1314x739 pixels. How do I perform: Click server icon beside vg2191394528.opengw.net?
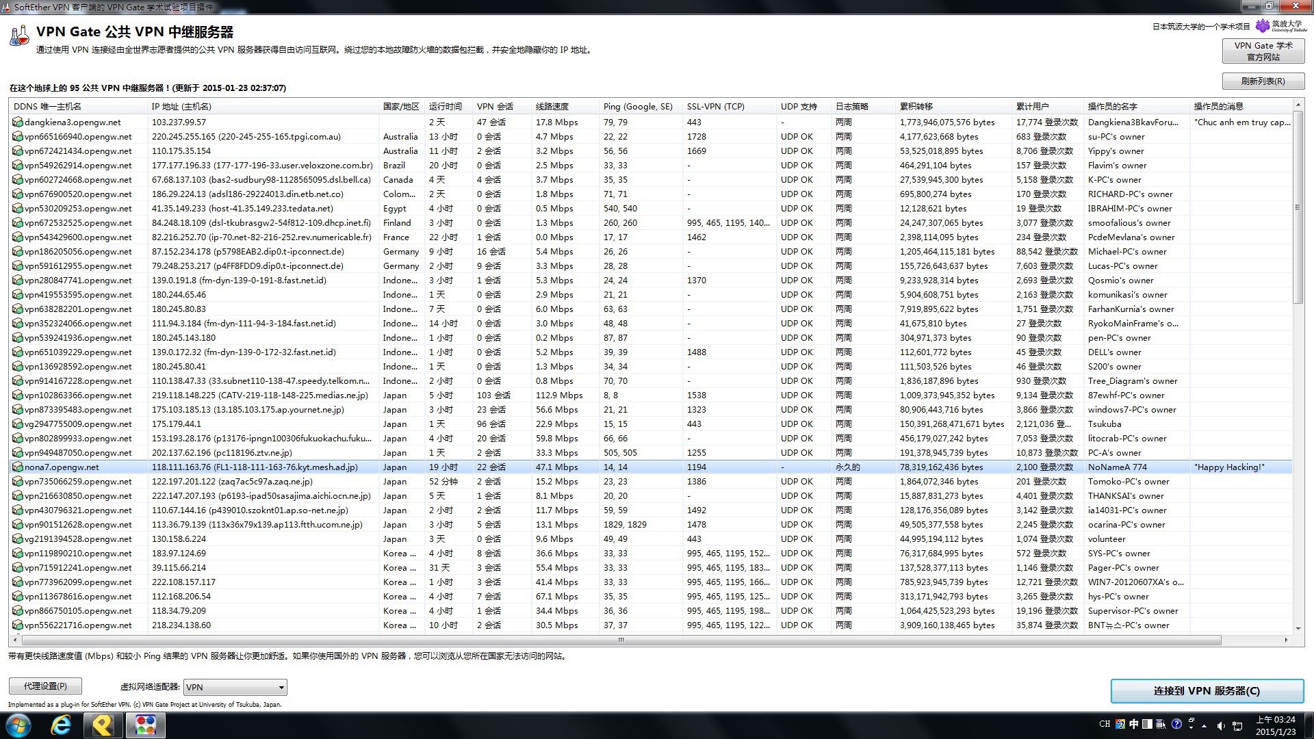coord(18,539)
